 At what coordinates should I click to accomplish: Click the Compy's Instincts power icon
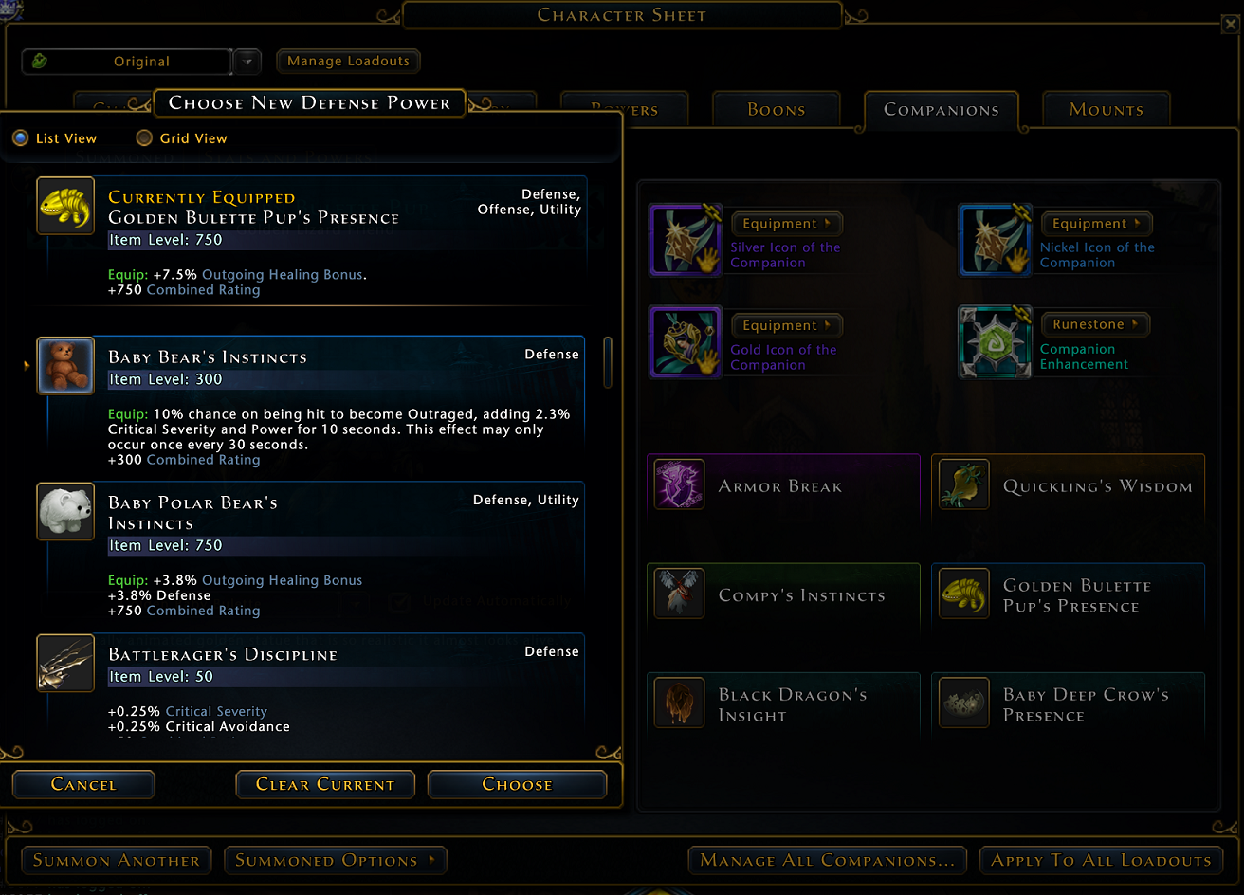click(x=679, y=594)
